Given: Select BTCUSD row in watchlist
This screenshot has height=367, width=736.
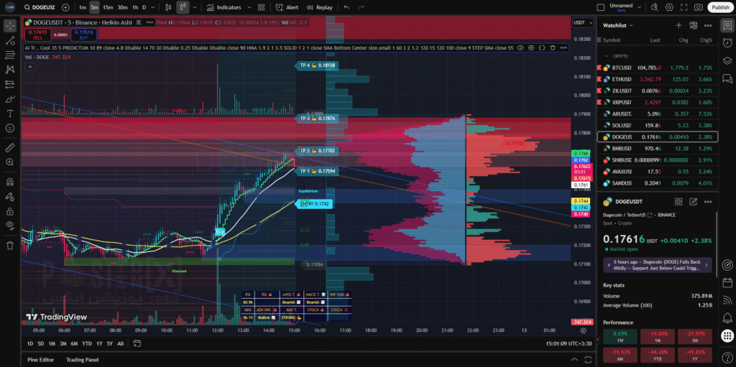Looking at the screenshot, I should (657, 68).
